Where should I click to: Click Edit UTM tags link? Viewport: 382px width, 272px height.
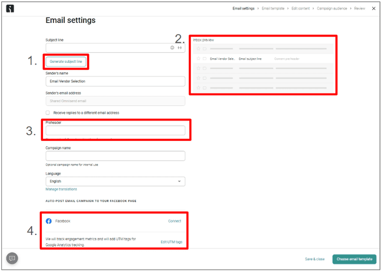click(x=172, y=242)
